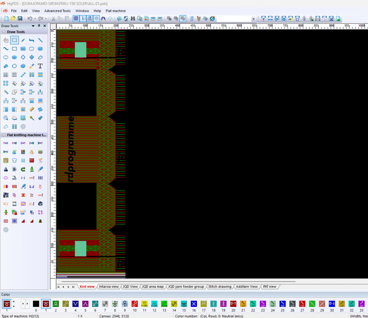Go to last tab with navigation arrow
The width and height of the screenshot is (368, 318).
[x=73, y=287]
